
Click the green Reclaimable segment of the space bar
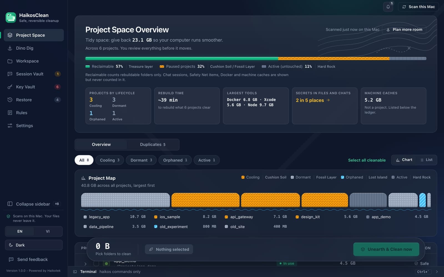point(182,58)
